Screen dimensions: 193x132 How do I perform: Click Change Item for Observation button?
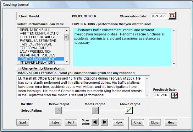(41, 68)
